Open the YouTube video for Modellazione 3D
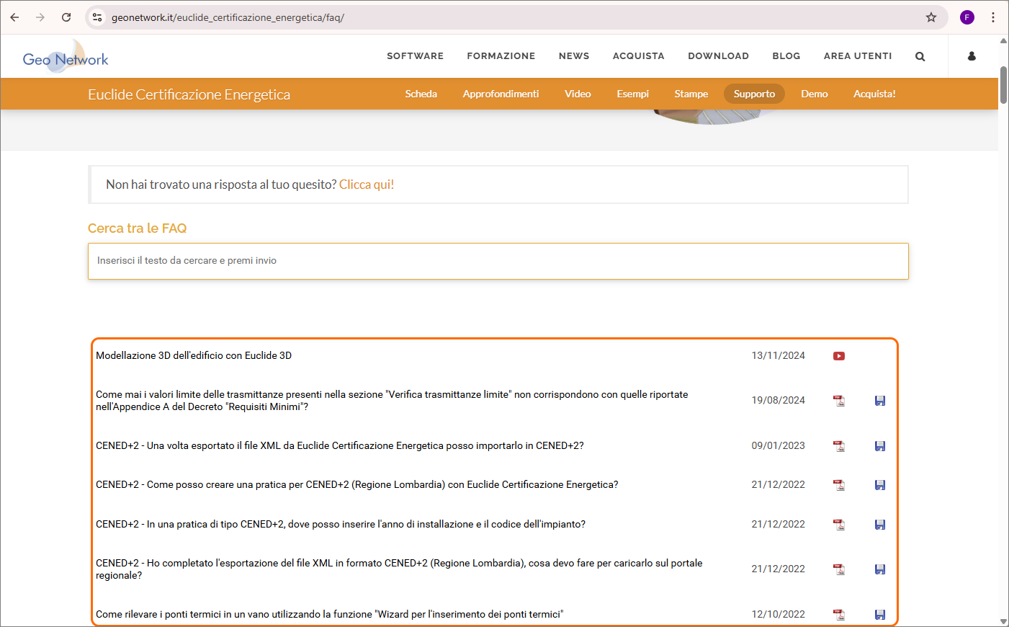The height and width of the screenshot is (627, 1009). point(839,356)
